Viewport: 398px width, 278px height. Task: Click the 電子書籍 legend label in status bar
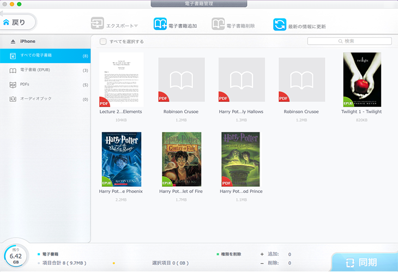(50, 254)
